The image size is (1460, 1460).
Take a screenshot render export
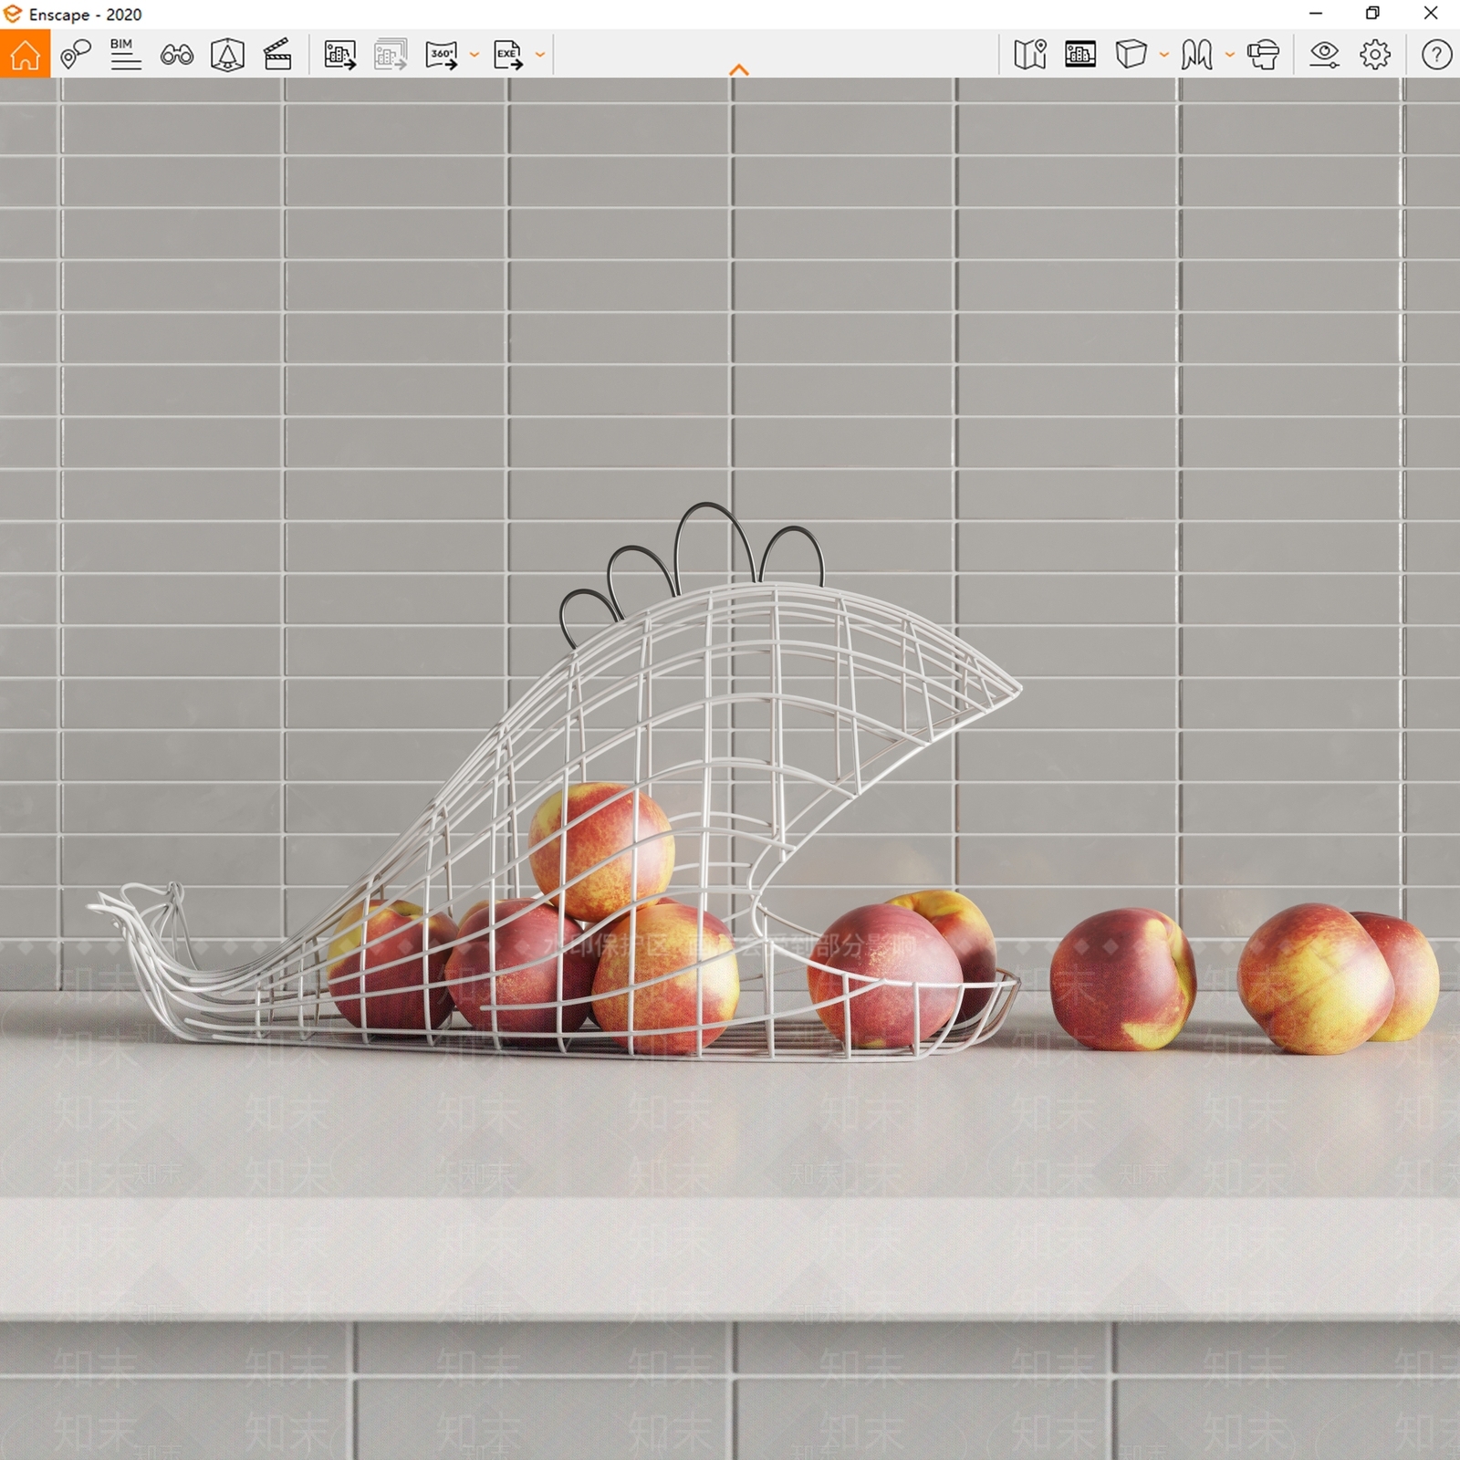pyautogui.click(x=340, y=55)
